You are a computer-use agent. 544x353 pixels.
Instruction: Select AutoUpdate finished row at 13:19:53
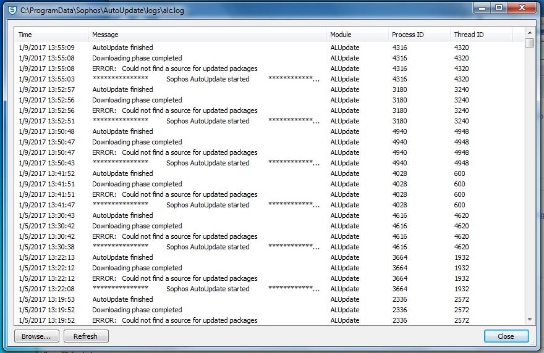coord(270,299)
